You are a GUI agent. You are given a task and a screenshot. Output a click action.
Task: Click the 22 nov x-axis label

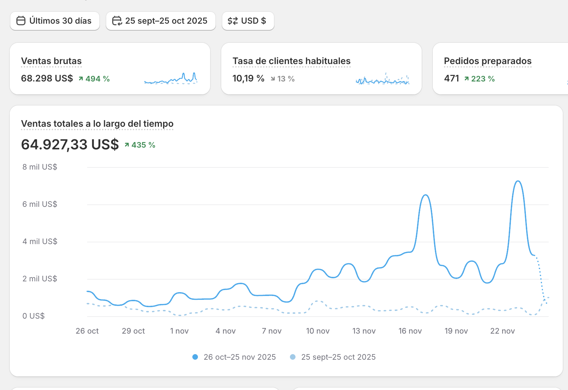(x=502, y=331)
